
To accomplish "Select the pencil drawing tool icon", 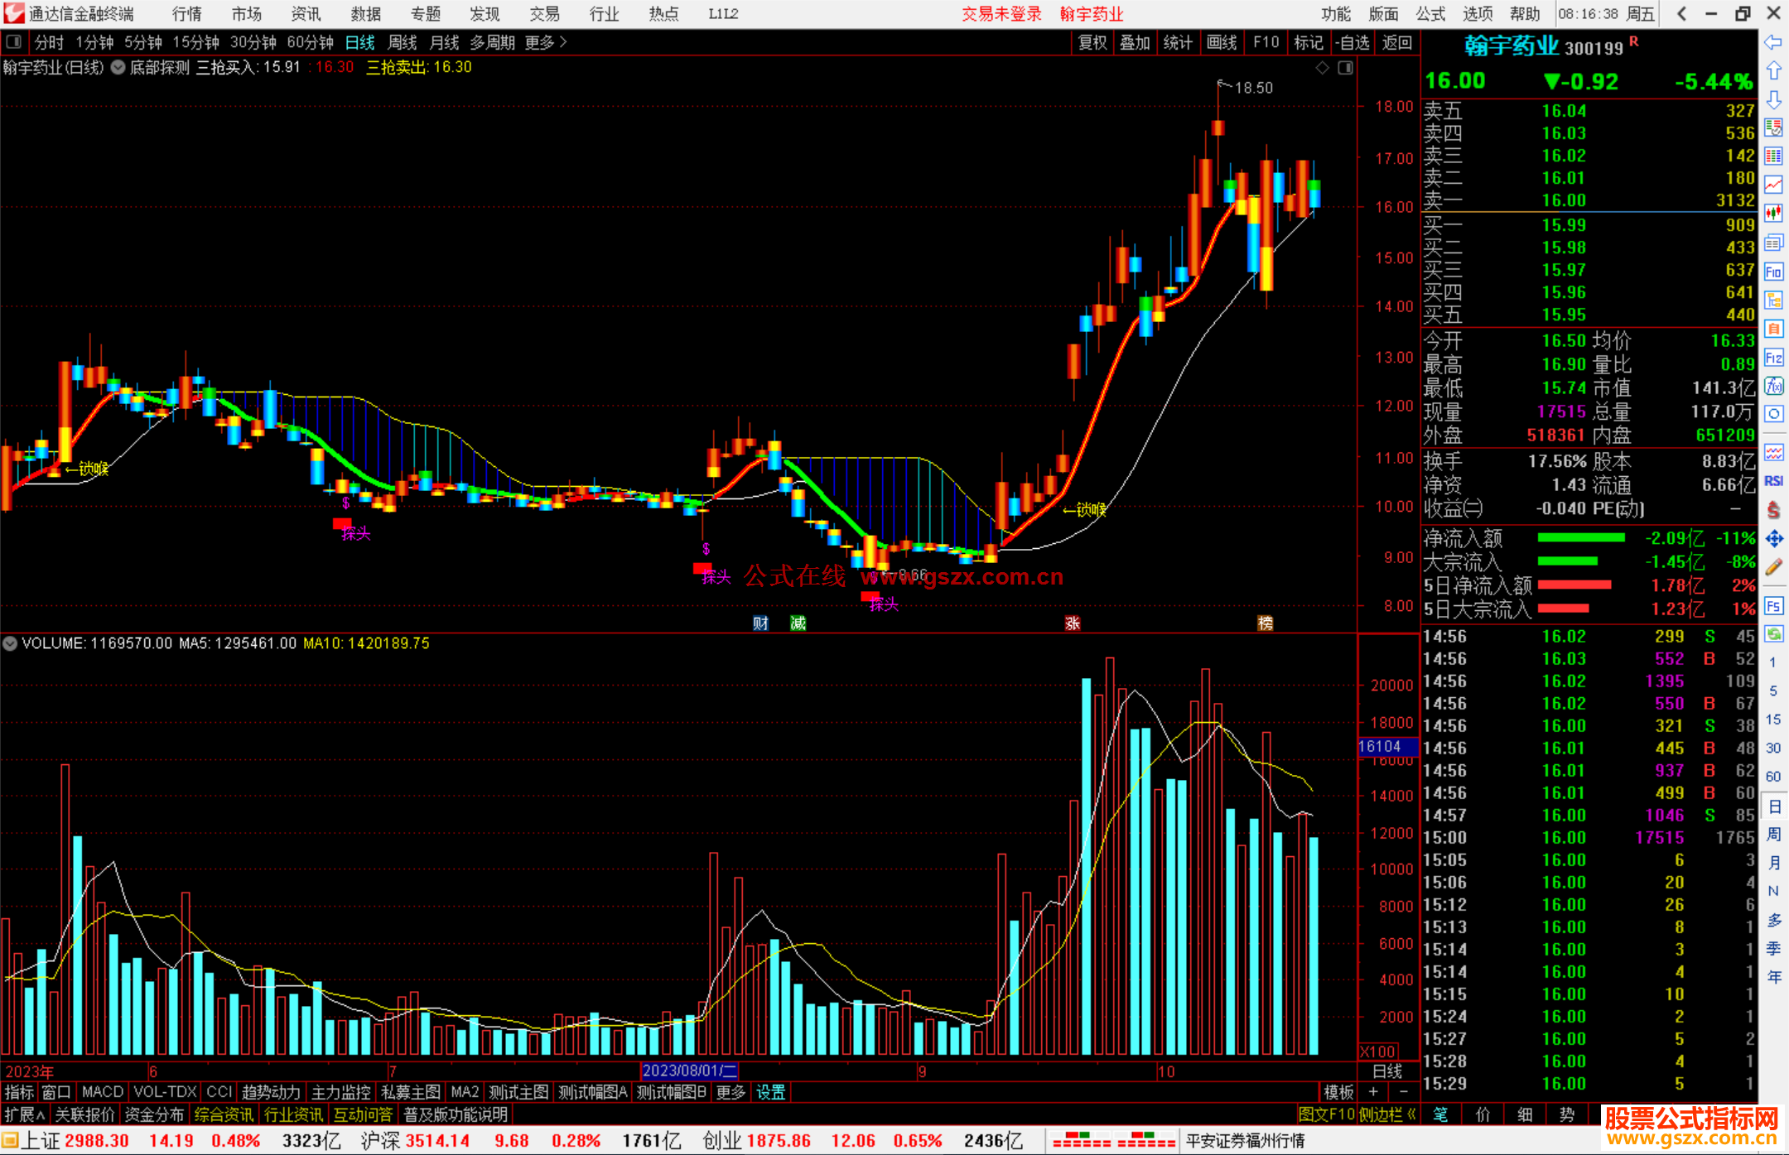I will pos(1773,567).
